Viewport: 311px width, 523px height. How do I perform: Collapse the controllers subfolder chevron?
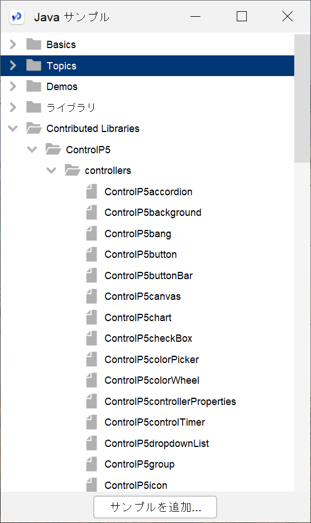pyautogui.click(x=51, y=170)
